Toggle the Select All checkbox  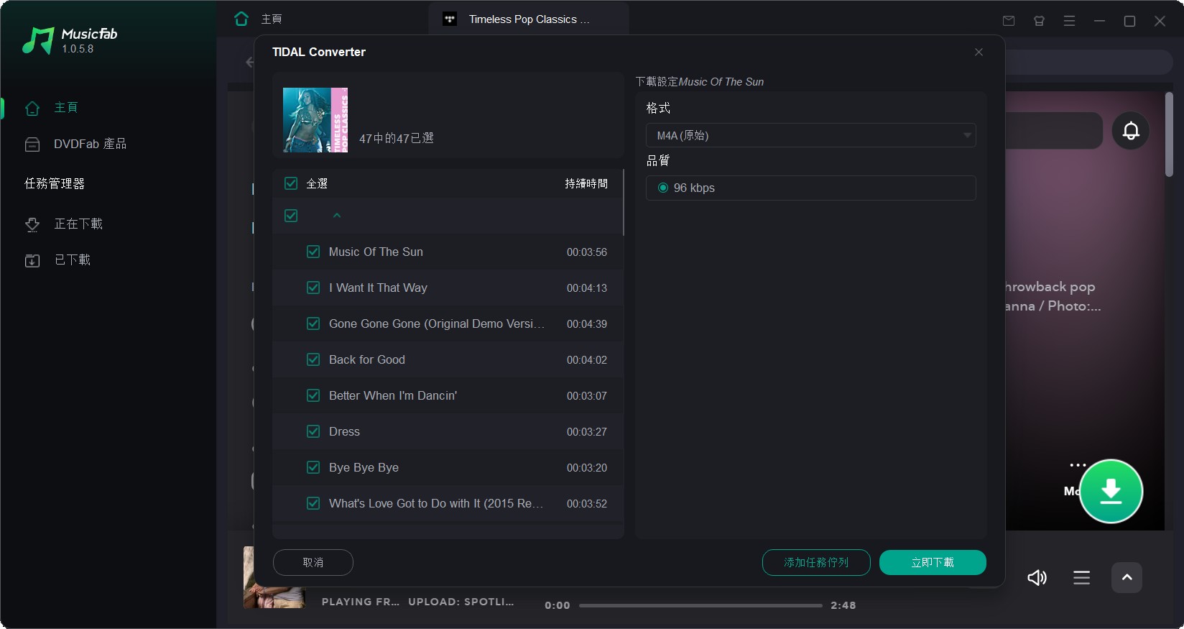pos(291,183)
